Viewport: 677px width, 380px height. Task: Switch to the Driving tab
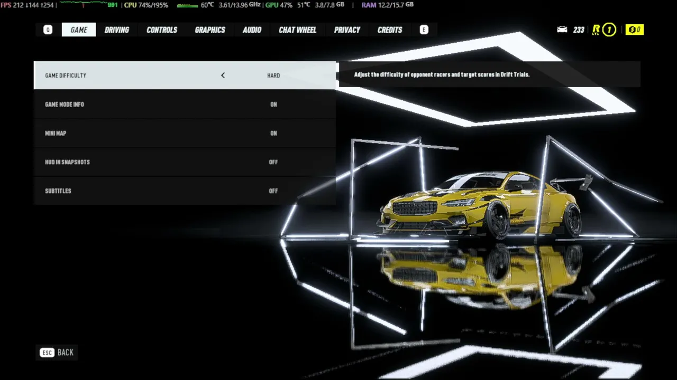tap(117, 30)
